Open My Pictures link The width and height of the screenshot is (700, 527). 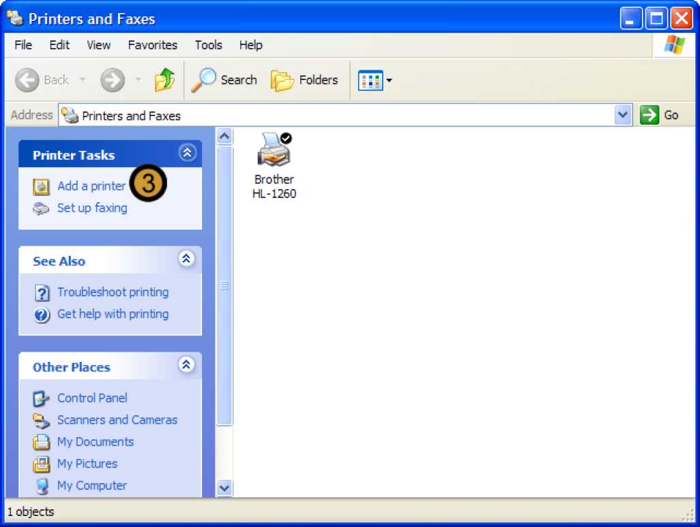point(87,464)
